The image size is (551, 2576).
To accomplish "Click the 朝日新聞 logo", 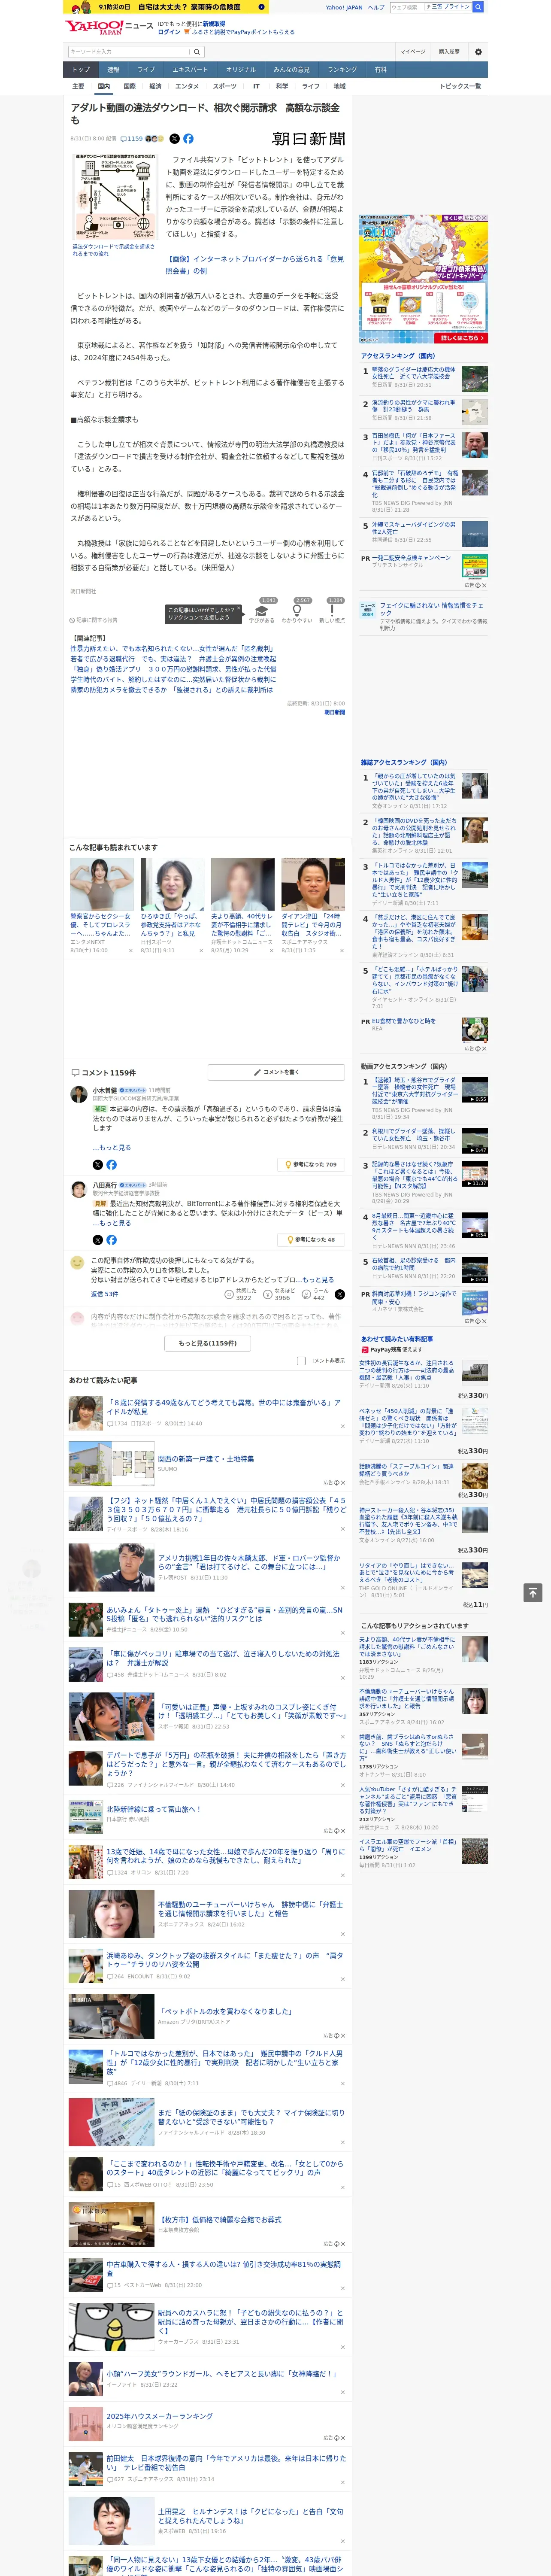I will pos(308,139).
